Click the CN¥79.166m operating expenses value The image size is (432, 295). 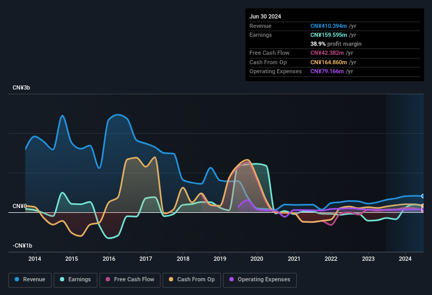click(327, 72)
